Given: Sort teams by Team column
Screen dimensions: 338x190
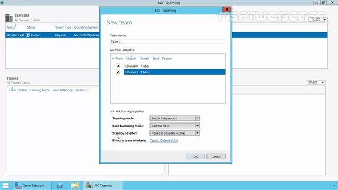Looking at the screenshot, I should pyautogui.click(x=12, y=90).
